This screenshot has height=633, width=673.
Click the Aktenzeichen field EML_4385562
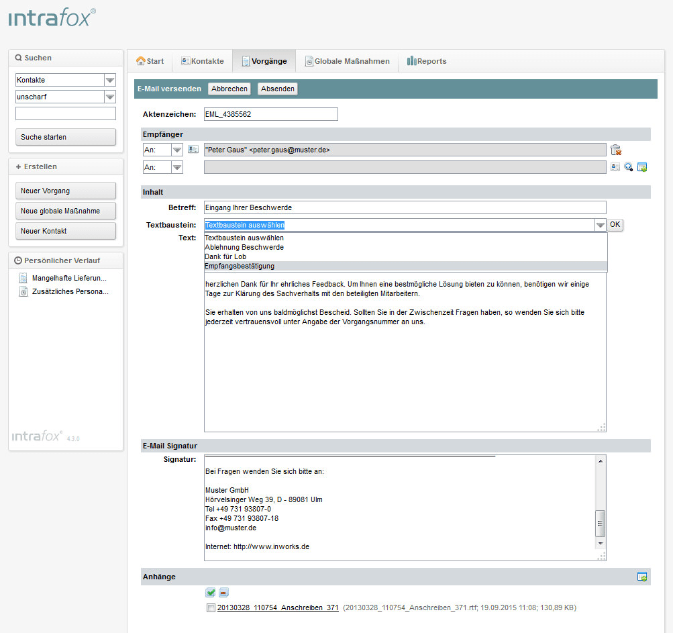coord(271,114)
